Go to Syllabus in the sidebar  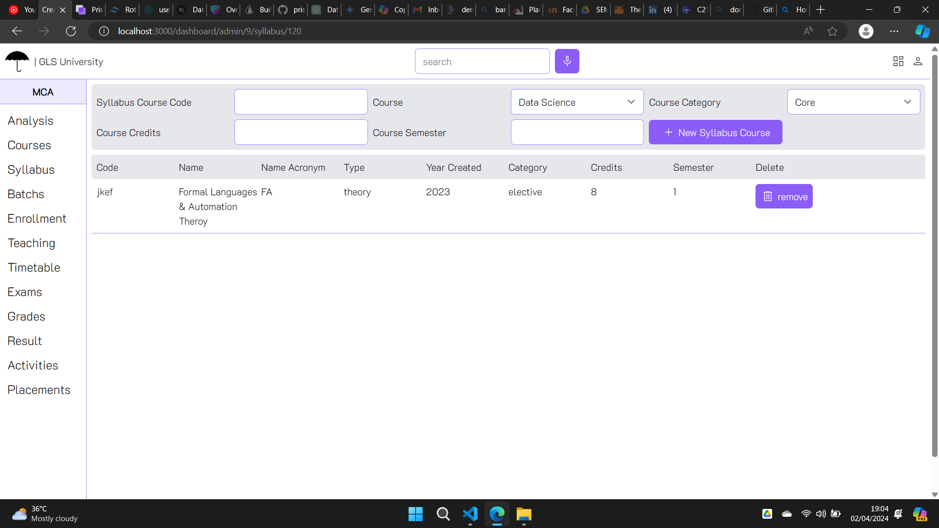coord(31,170)
